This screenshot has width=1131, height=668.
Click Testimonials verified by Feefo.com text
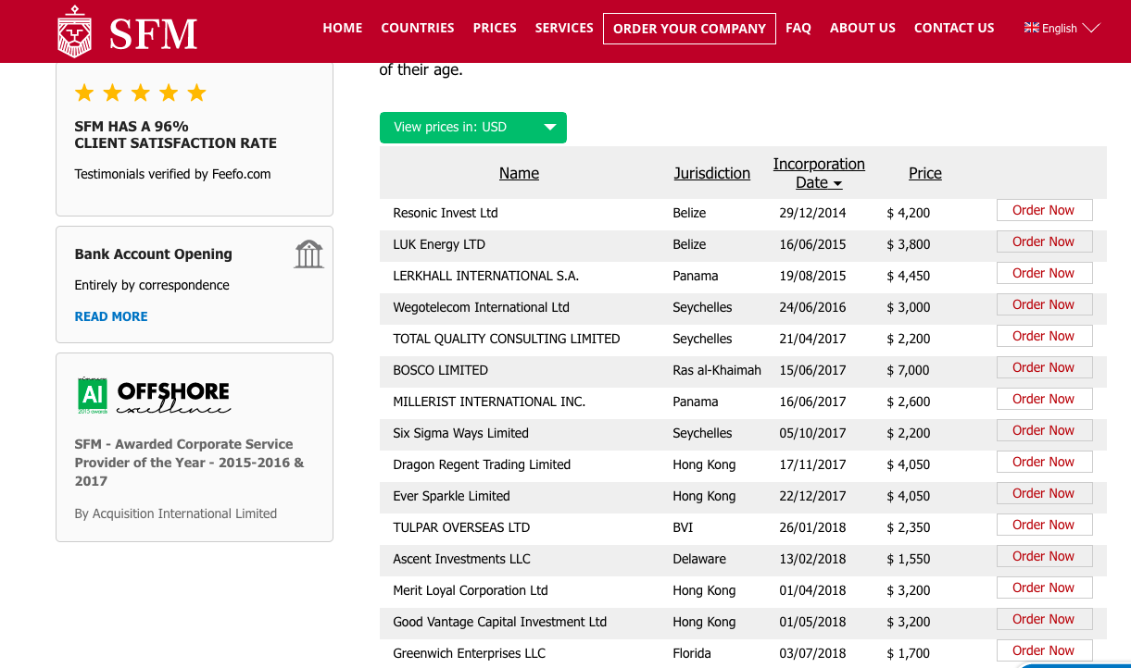pos(173,174)
